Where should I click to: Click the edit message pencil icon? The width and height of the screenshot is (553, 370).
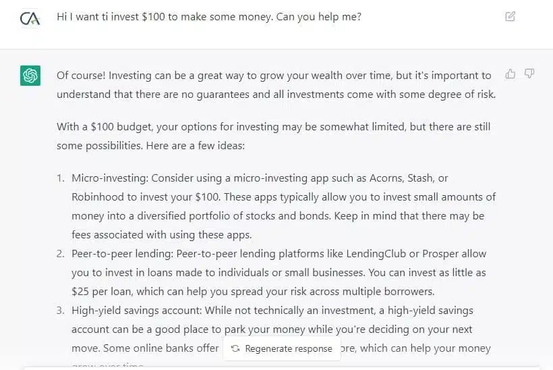[x=510, y=16]
